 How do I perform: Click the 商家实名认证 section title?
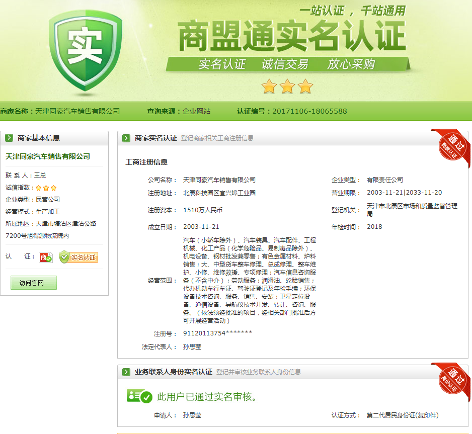[x=156, y=138]
